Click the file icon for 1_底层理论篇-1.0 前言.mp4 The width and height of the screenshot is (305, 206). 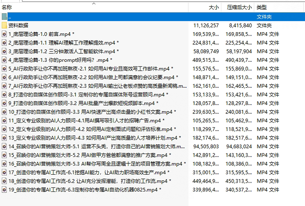pyautogui.click(x=4, y=34)
